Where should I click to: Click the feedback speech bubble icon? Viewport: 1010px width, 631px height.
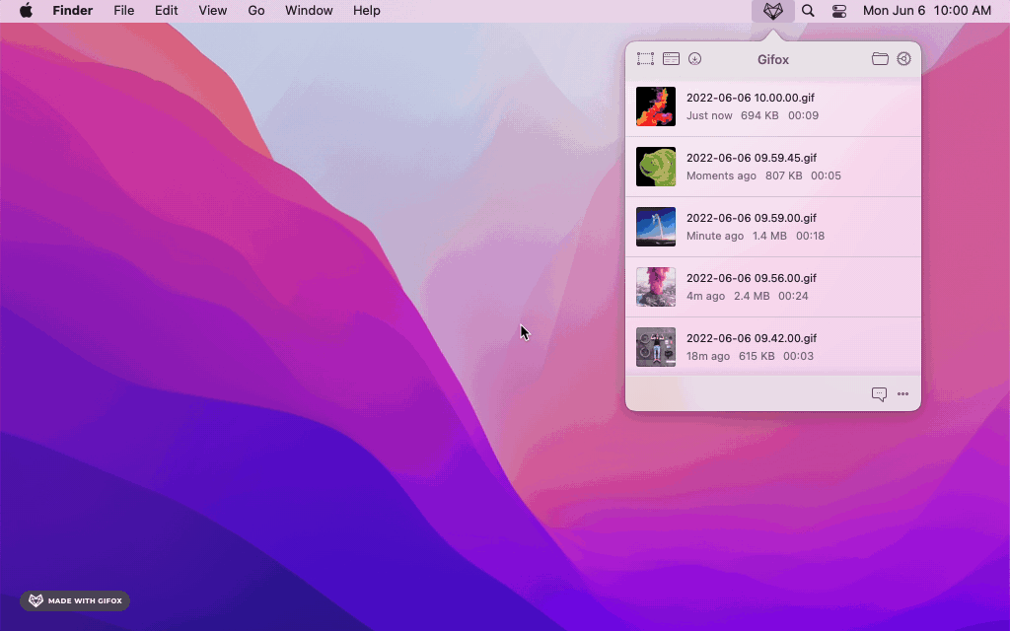pyautogui.click(x=879, y=394)
